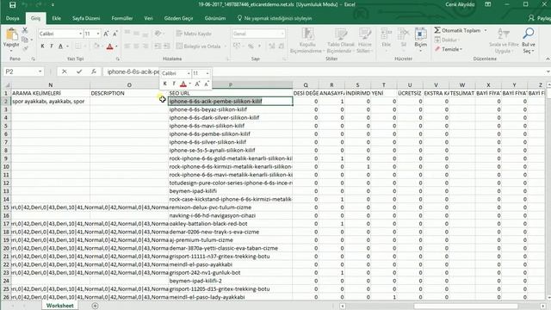Open mini toolbar font size dropdown

pos(207,73)
